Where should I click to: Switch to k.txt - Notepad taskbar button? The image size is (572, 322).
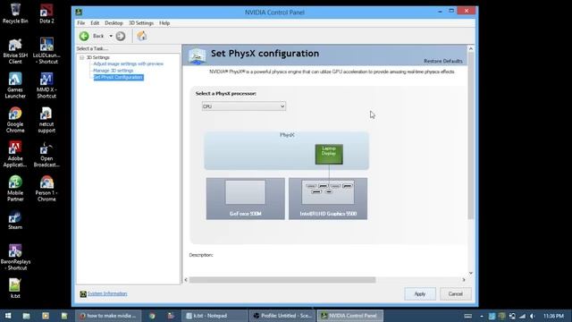click(x=214, y=316)
